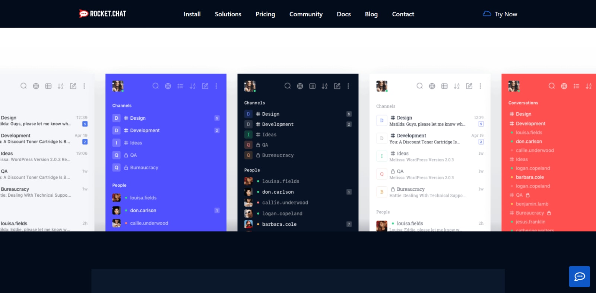Click globe icon in white serif panel
596x293 pixels.
[x=432, y=86]
